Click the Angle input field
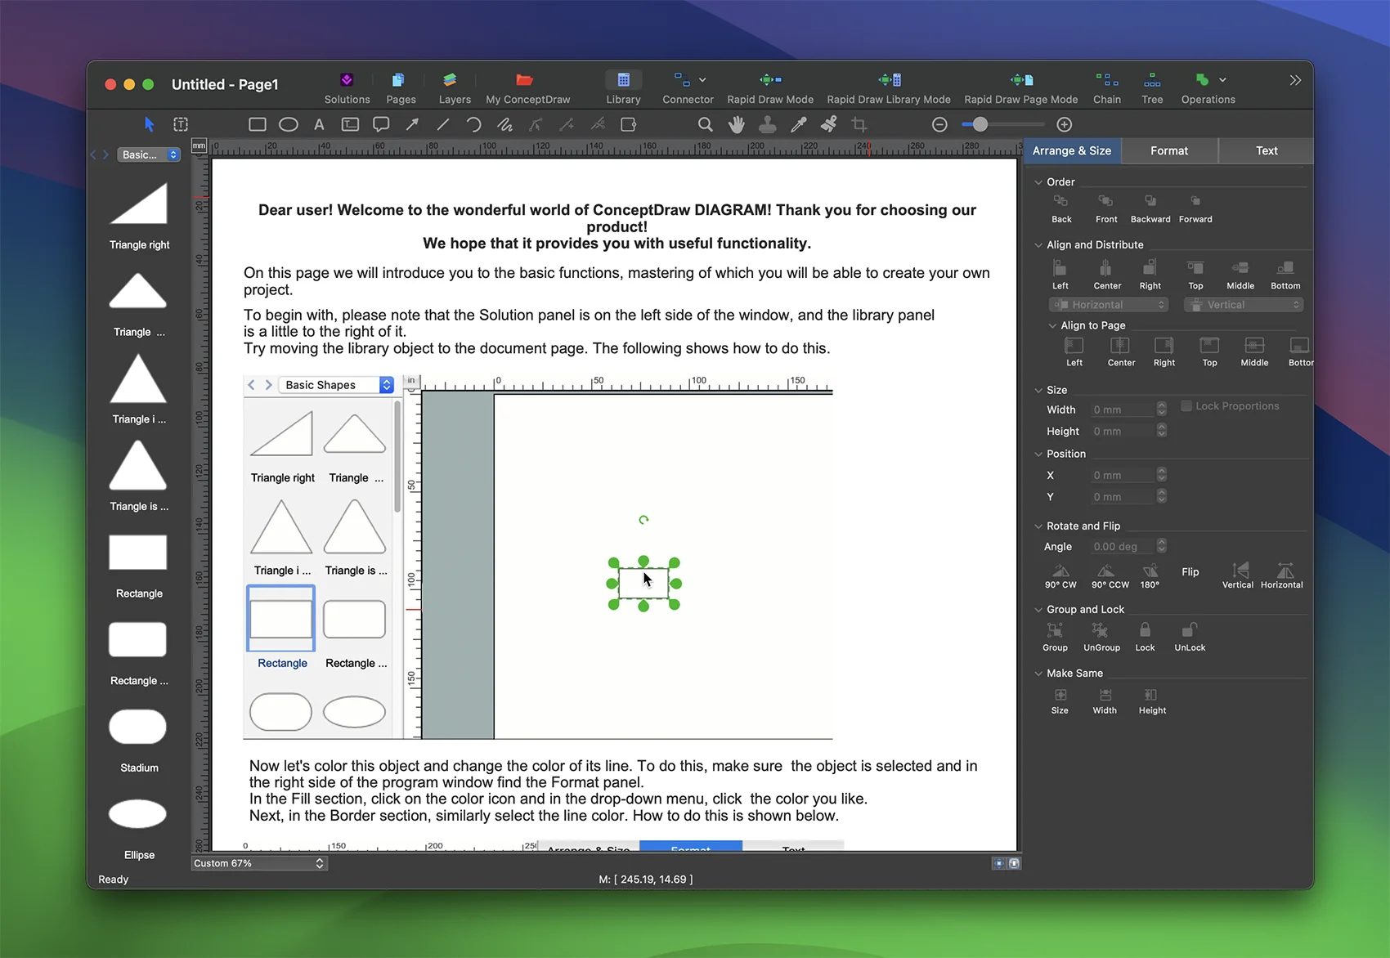 click(1123, 547)
